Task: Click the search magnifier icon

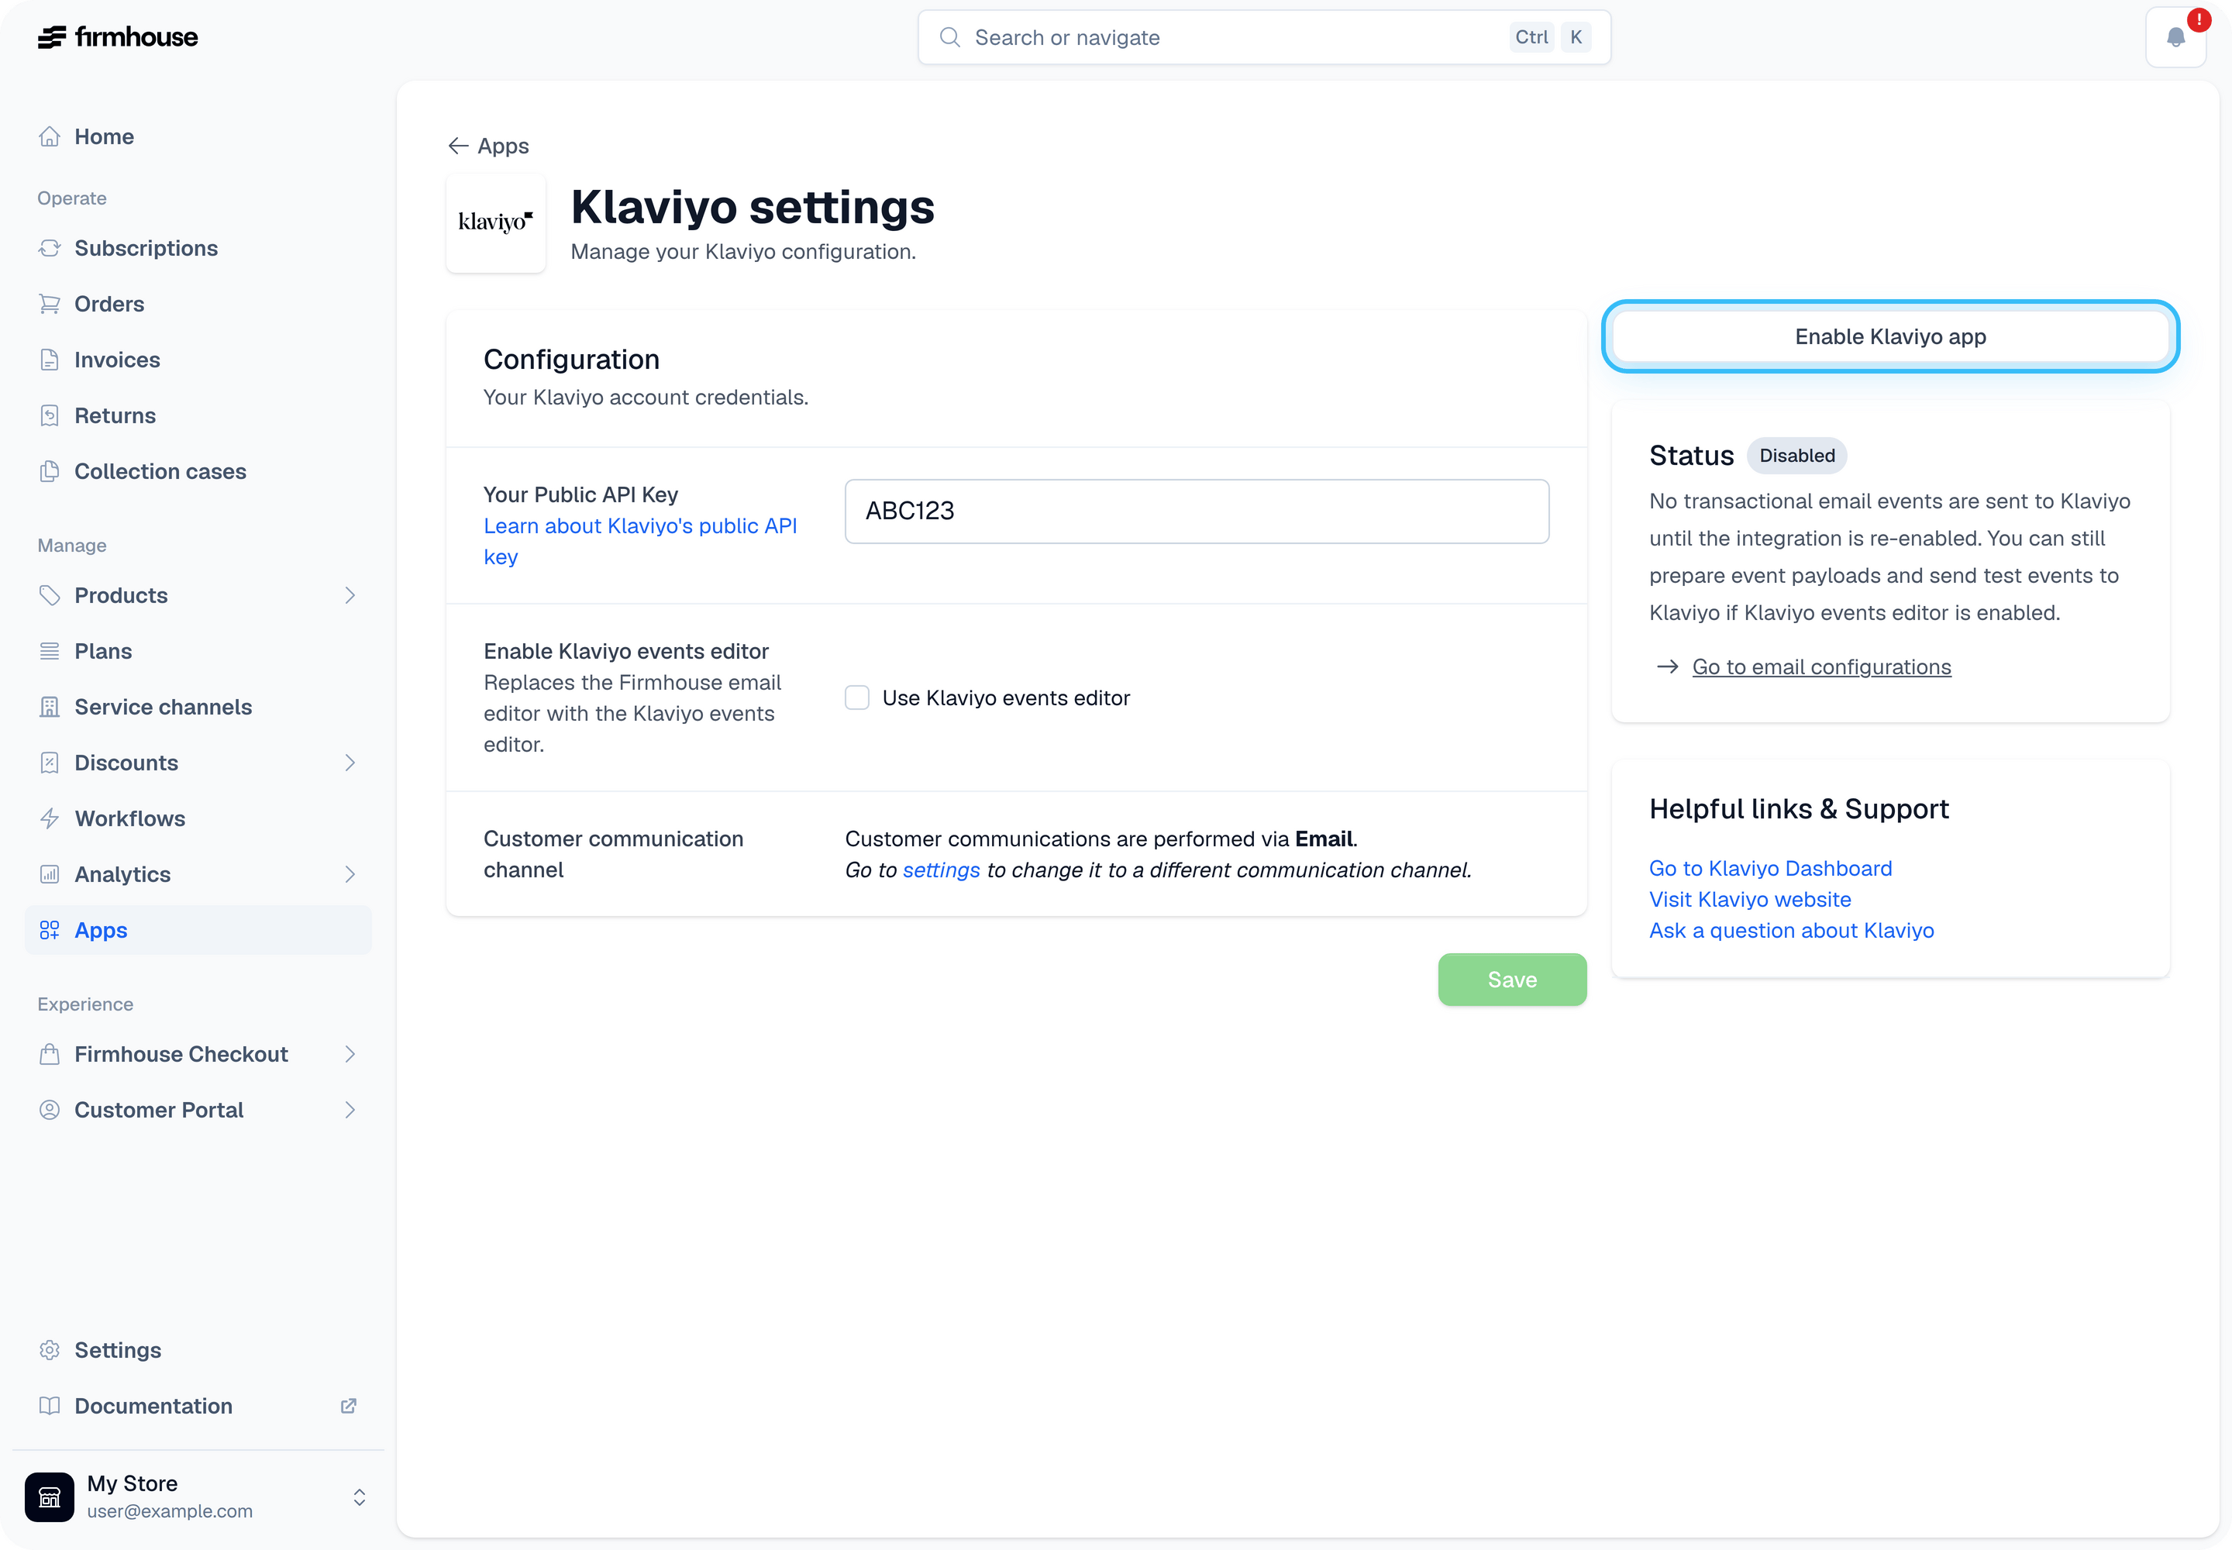Action: pyautogui.click(x=950, y=37)
